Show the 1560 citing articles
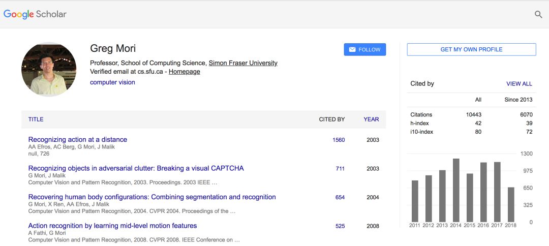549x246 pixels. point(339,140)
